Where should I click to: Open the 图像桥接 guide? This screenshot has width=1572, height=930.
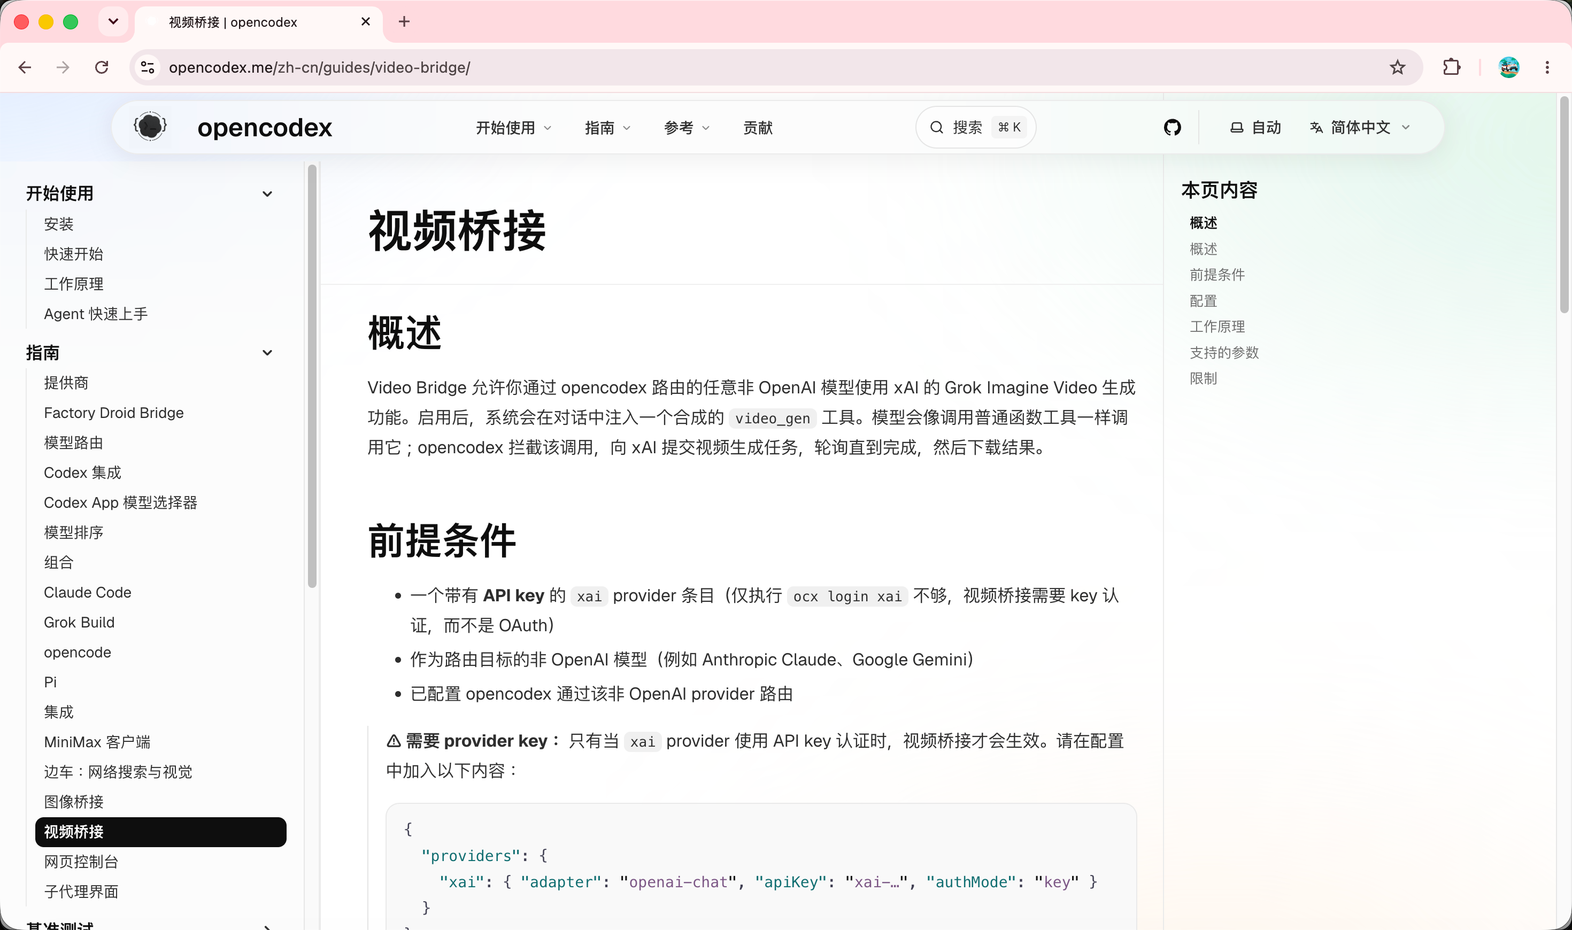[x=73, y=802]
